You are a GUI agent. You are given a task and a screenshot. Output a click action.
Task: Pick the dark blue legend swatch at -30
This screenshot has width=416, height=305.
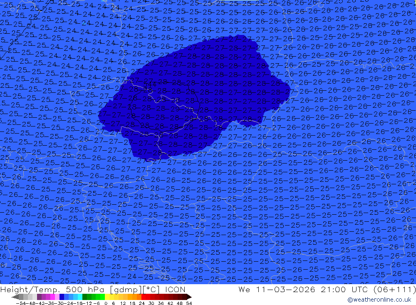pyautogui.click(x=62, y=297)
